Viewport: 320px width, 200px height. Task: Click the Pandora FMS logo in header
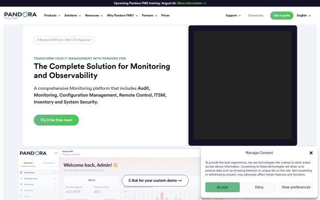click(x=20, y=15)
